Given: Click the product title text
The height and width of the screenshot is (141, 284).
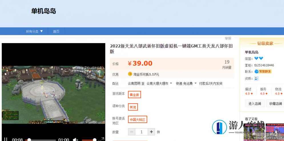Looking at the screenshot, I should point(171,49).
